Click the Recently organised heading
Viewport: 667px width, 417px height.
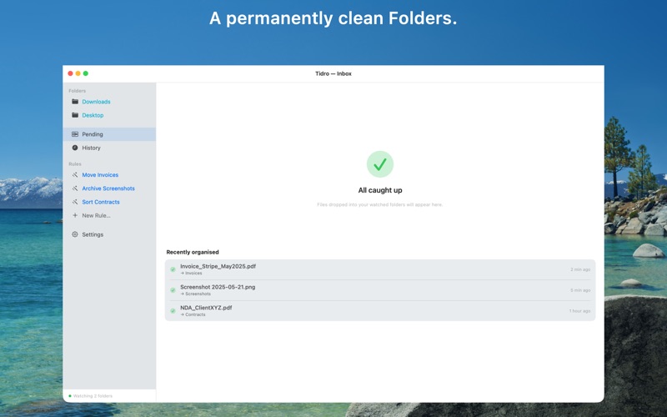coord(193,253)
